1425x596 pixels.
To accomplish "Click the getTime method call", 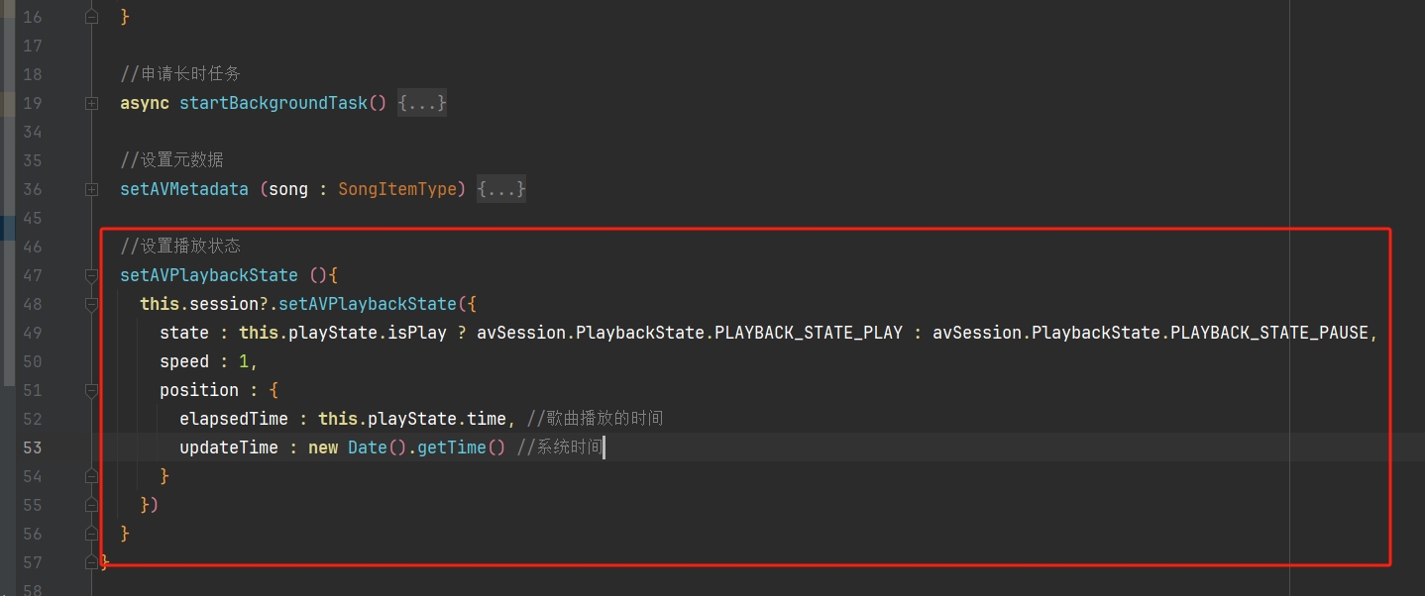I will (x=451, y=447).
